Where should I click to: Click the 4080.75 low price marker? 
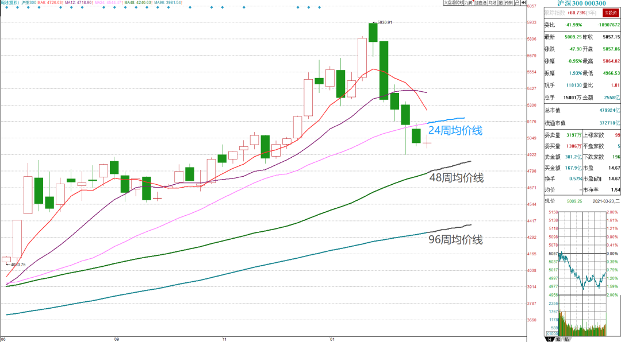point(18,265)
